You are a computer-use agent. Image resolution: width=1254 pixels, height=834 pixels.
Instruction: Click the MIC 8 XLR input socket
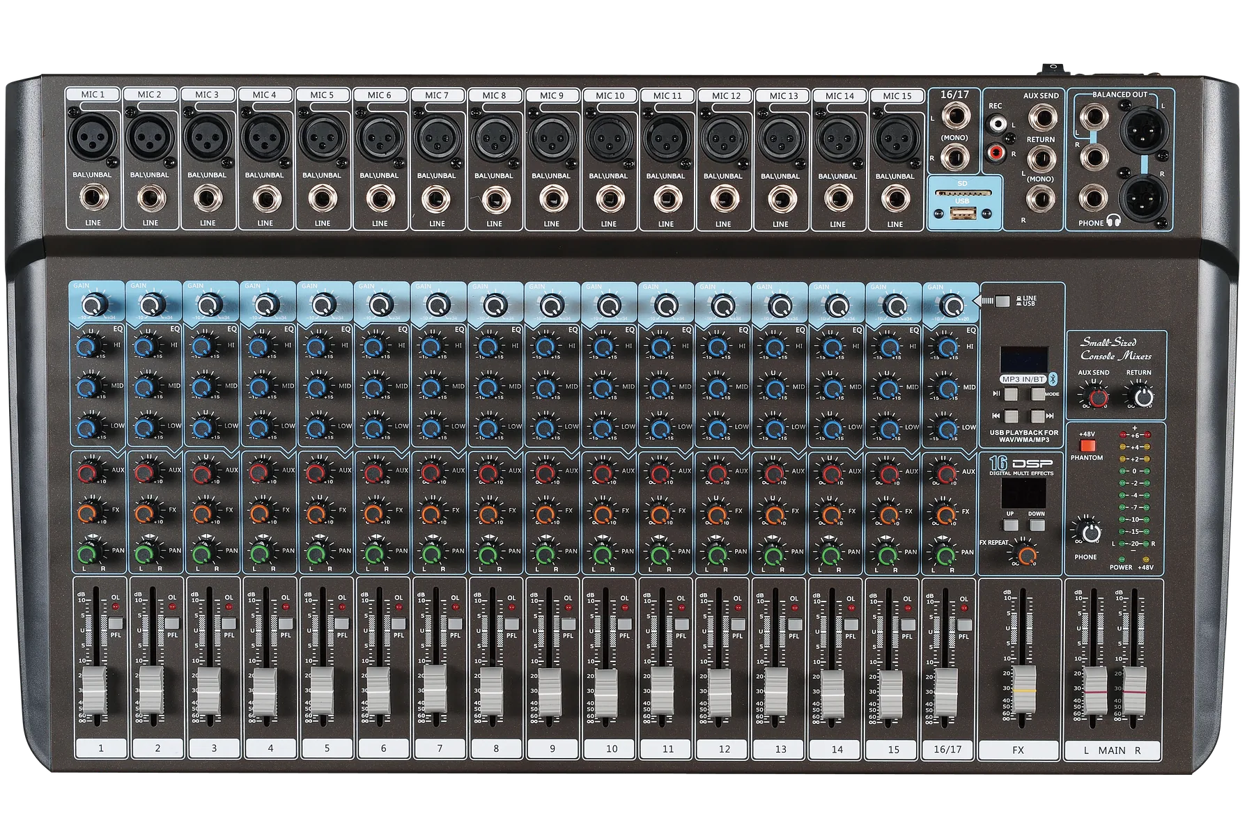click(494, 137)
